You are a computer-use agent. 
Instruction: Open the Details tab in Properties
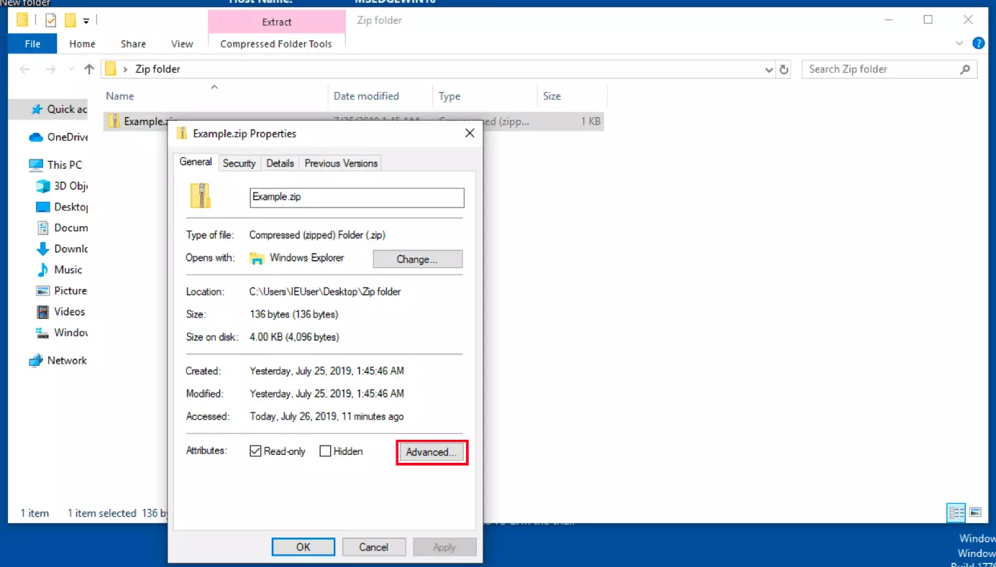[280, 163]
